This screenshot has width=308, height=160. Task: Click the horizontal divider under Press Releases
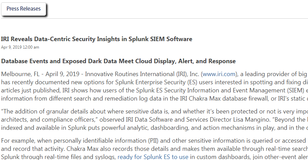(x=155, y=19)
